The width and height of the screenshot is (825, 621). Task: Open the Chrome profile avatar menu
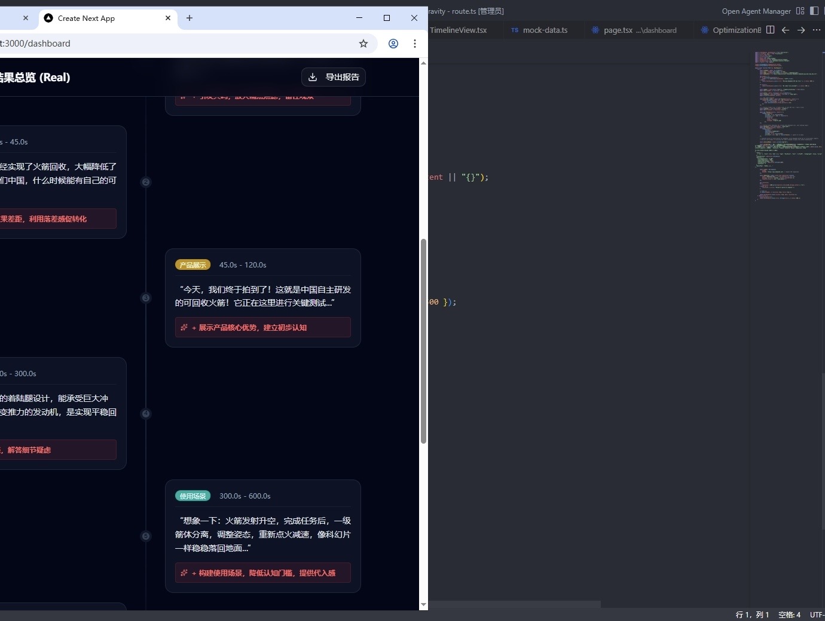click(x=393, y=44)
